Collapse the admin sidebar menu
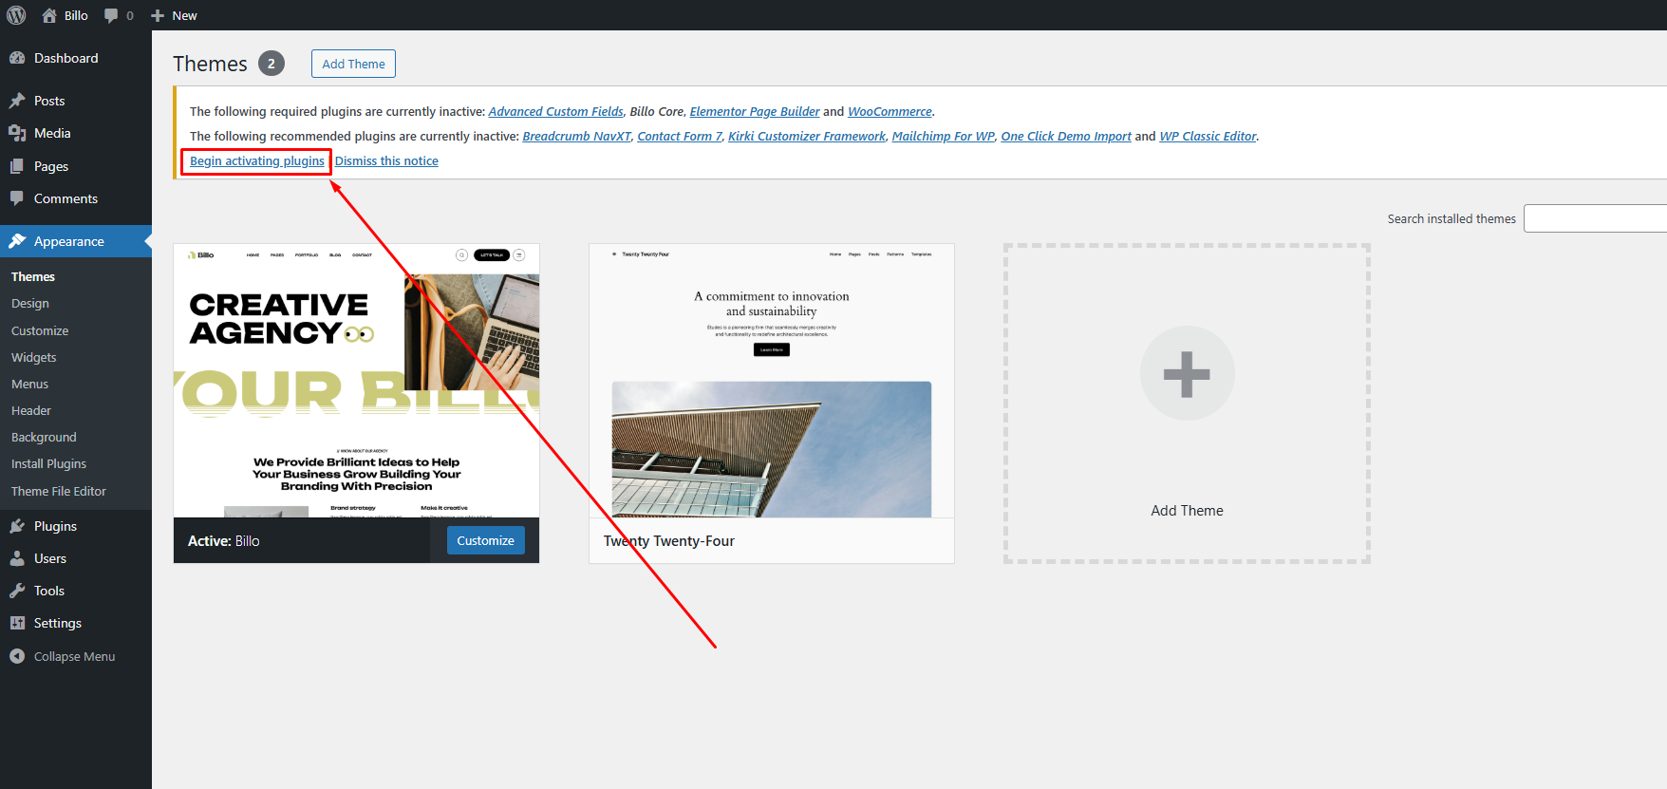The width and height of the screenshot is (1667, 789). 63,656
